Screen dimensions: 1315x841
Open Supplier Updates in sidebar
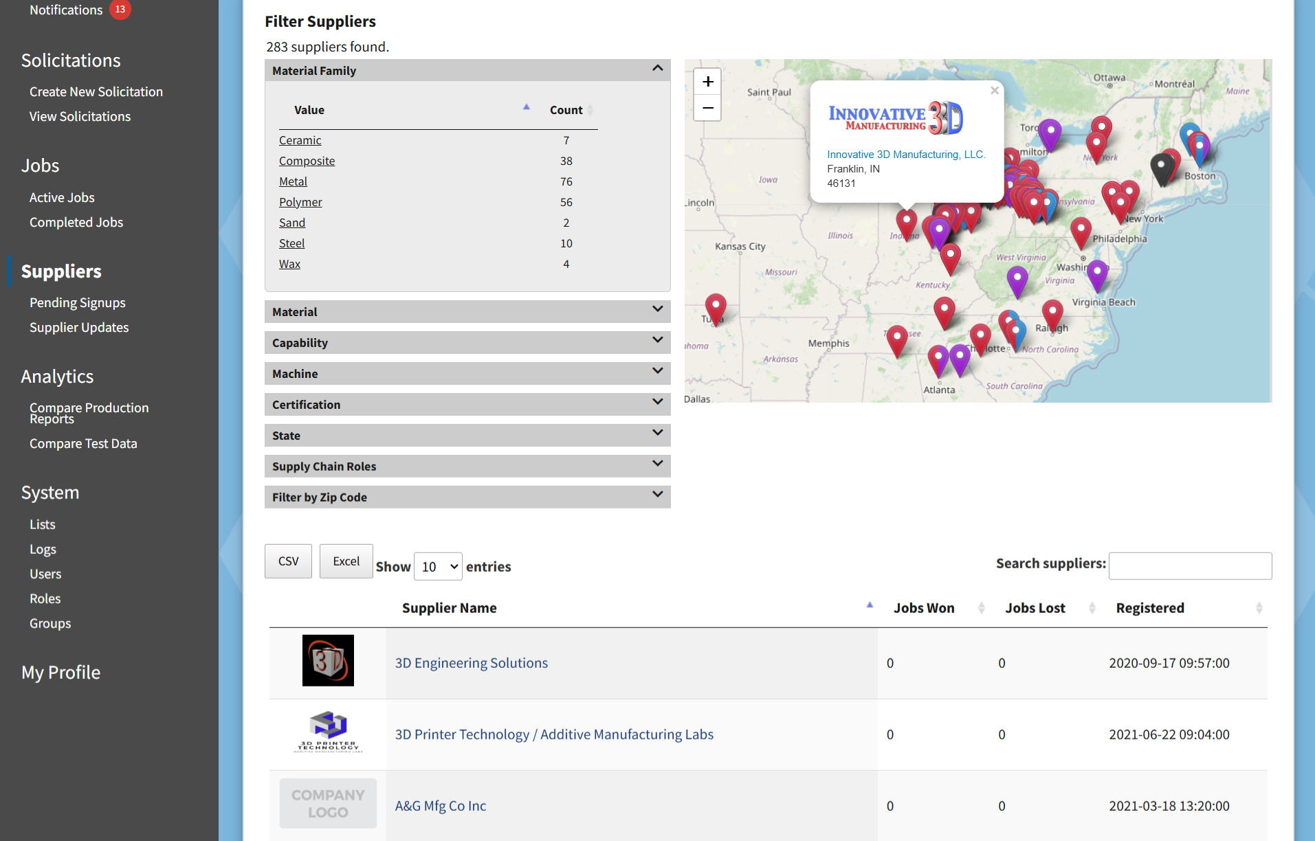pos(79,327)
